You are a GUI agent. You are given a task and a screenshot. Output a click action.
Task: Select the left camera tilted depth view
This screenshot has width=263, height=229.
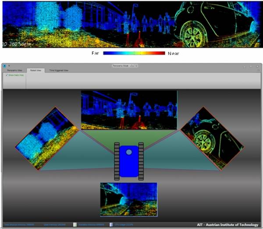point(47,138)
